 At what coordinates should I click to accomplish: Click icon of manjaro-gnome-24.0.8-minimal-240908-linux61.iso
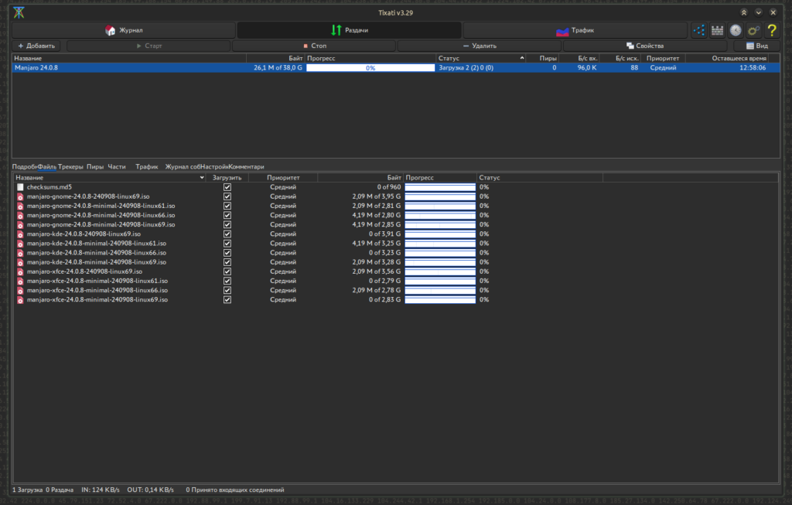pos(20,206)
